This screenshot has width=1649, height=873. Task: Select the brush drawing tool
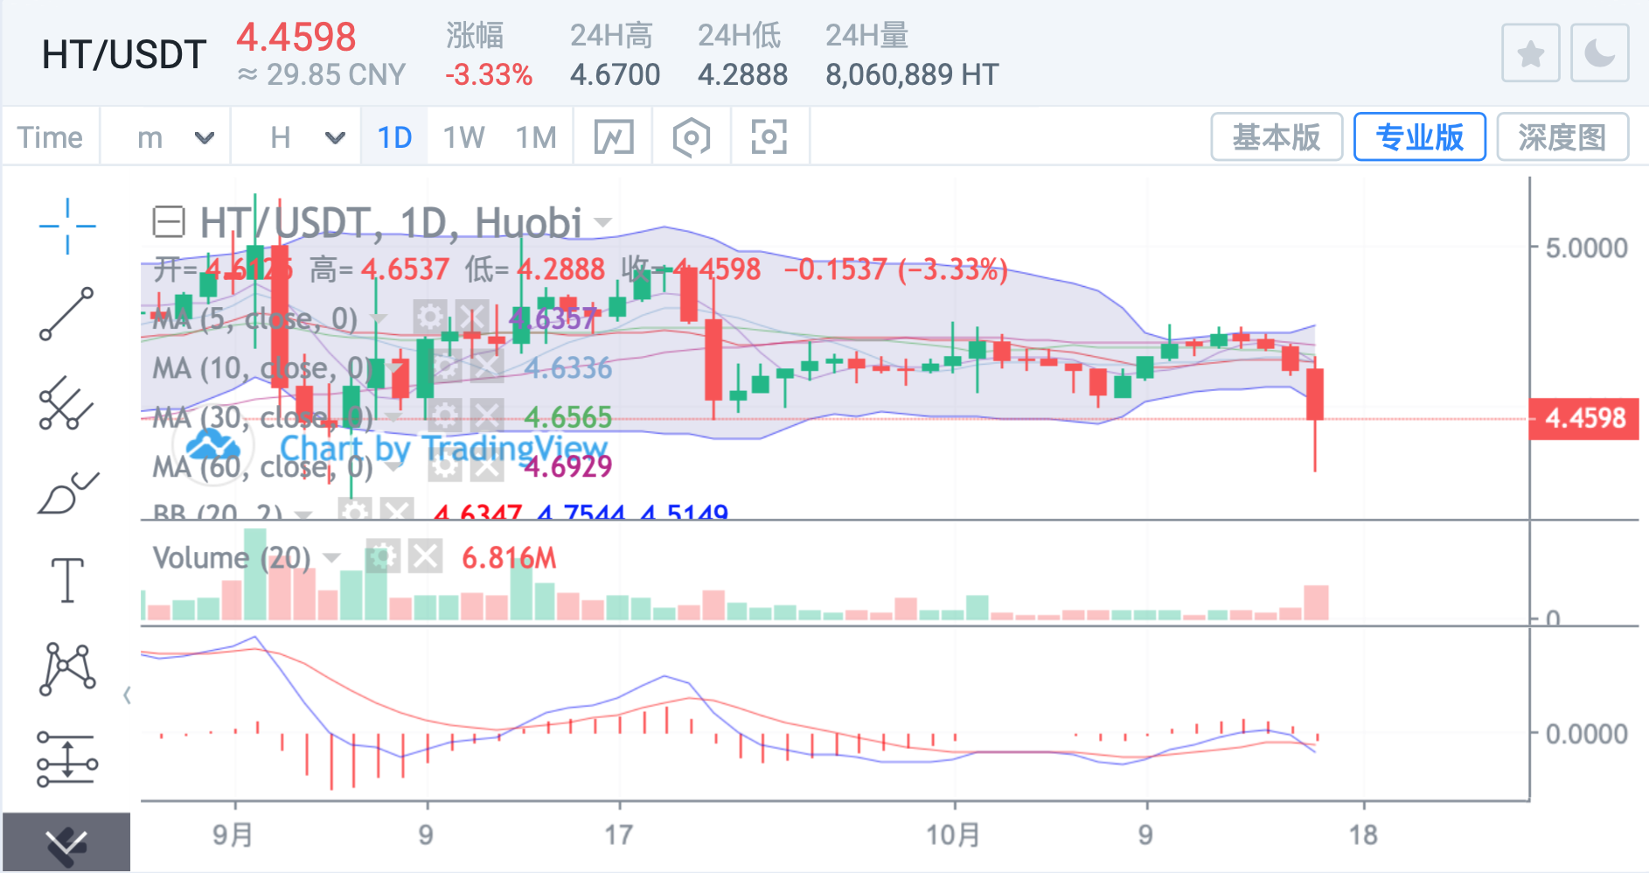coord(68,492)
